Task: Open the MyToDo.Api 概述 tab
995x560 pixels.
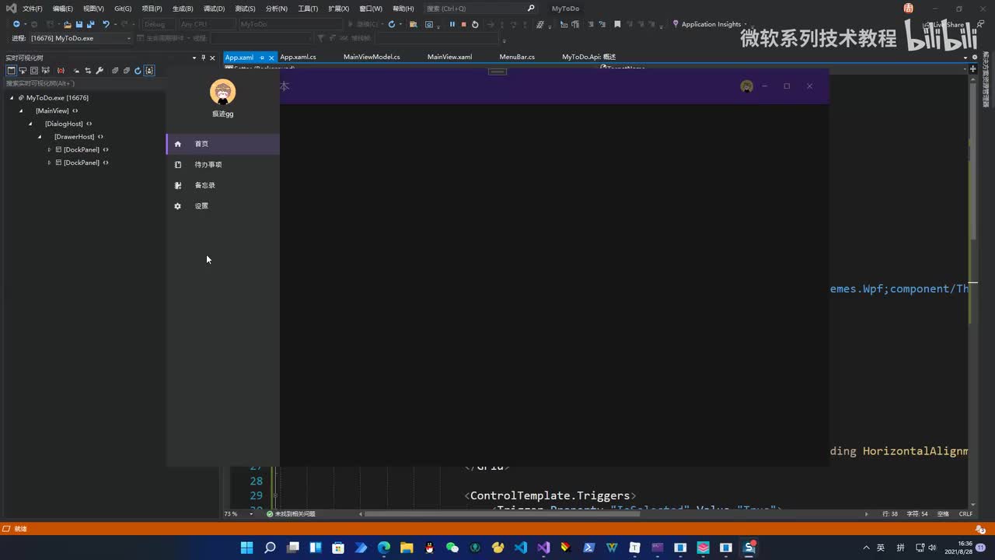Action: pyautogui.click(x=588, y=57)
